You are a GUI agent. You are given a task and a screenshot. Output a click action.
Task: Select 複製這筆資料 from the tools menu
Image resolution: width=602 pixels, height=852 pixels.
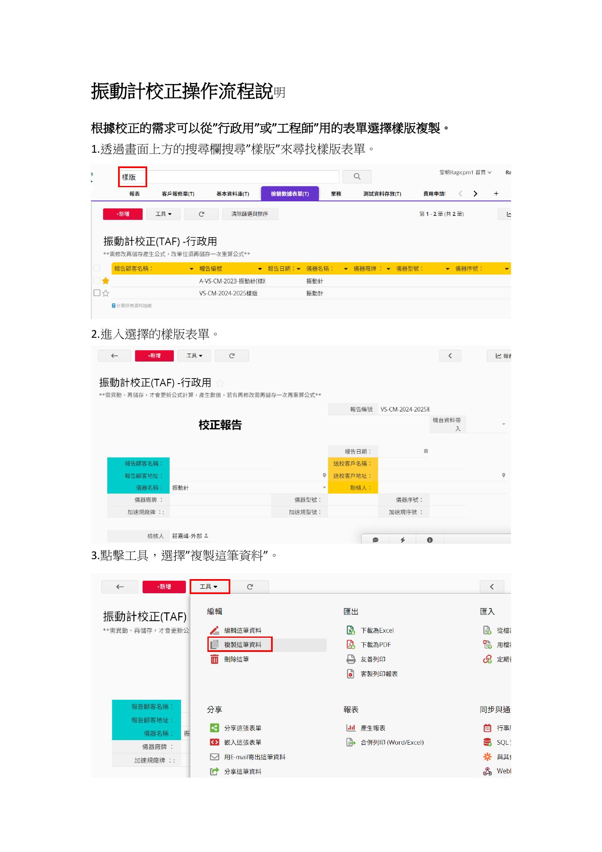tap(242, 645)
